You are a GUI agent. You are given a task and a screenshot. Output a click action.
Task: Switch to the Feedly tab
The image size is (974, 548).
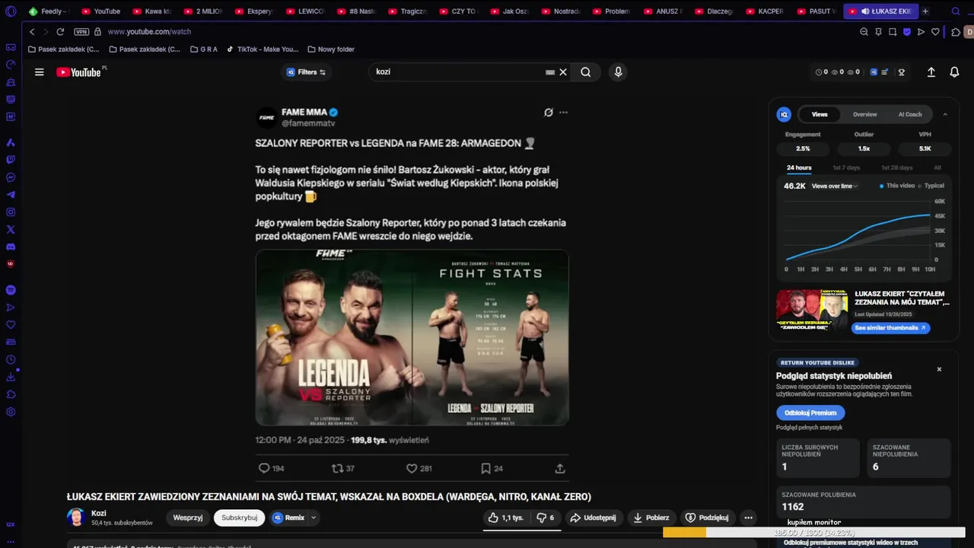coord(47,11)
